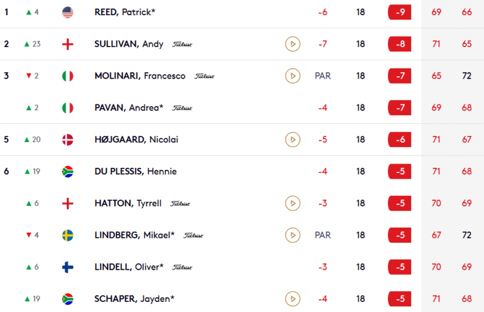Click the Finland flag beside Oliver Lindell

[x=68, y=267]
